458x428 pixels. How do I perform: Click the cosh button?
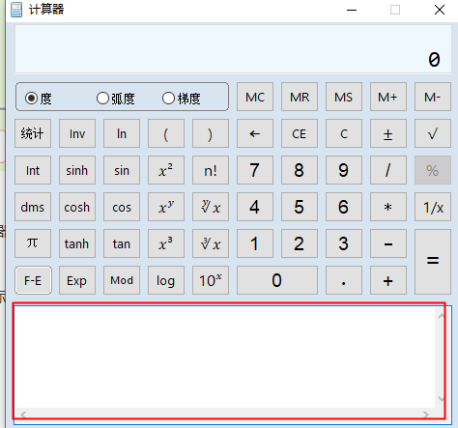(x=77, y=207)
